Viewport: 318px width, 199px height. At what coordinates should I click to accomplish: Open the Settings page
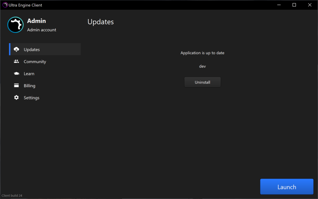click(x=31, y=98)
